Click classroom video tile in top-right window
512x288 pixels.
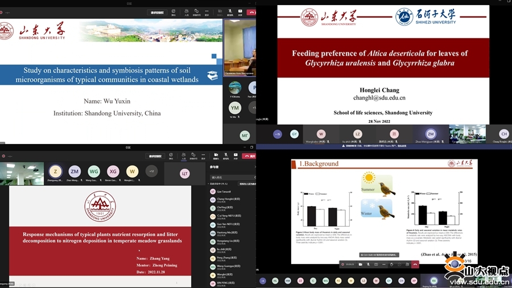(467, 134)
